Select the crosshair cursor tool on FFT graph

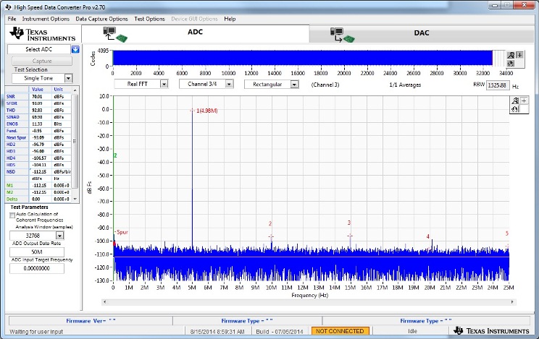pos(524,100)
